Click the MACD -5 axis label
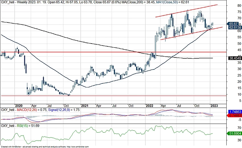 (240, 120)
